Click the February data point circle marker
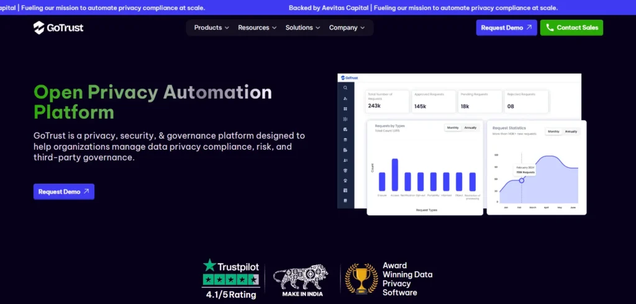The height and width of the screenshot is (304, 636). 522,180
